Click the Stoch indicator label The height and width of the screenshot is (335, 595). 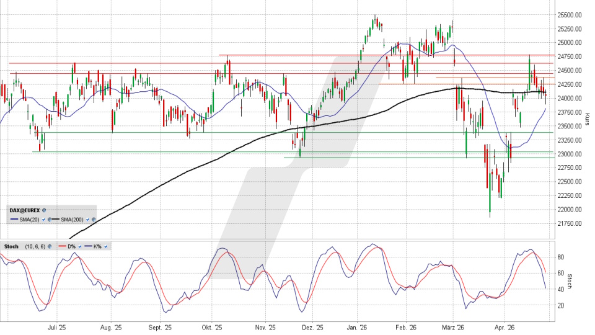coord(11,246)
